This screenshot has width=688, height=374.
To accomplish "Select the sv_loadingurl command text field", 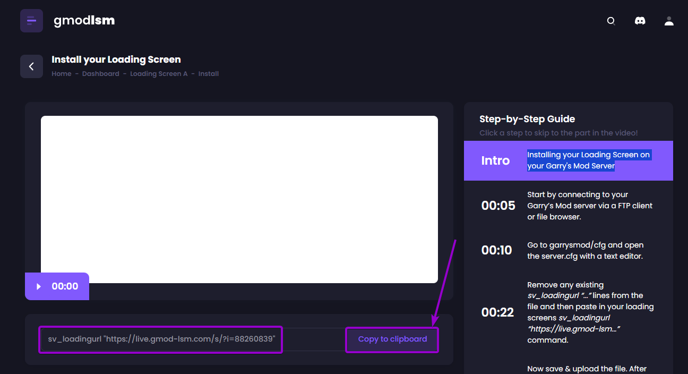I will pos(160,339).
